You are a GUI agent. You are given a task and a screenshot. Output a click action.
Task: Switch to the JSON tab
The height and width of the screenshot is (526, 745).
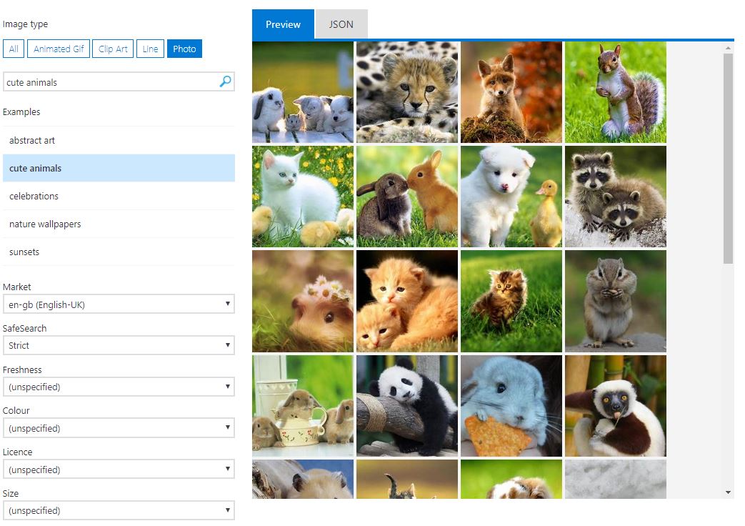point(341,24)
